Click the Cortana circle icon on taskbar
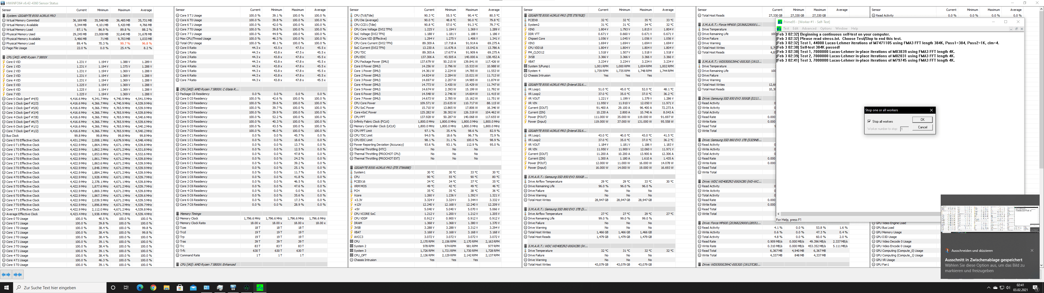 113,288
